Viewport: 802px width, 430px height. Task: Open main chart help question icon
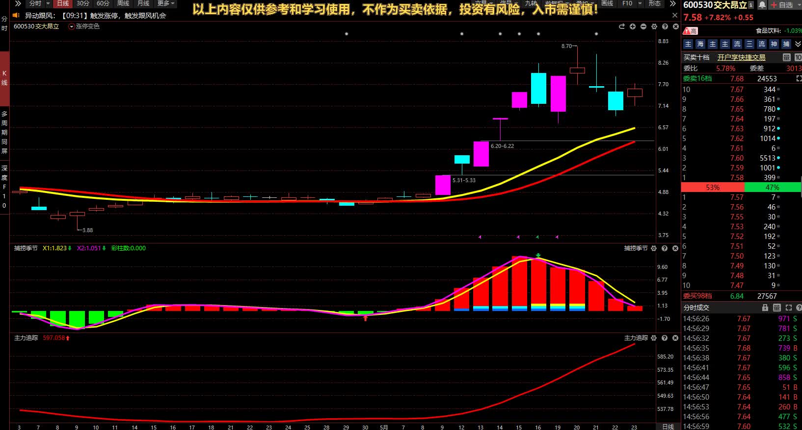coord(665,26)
